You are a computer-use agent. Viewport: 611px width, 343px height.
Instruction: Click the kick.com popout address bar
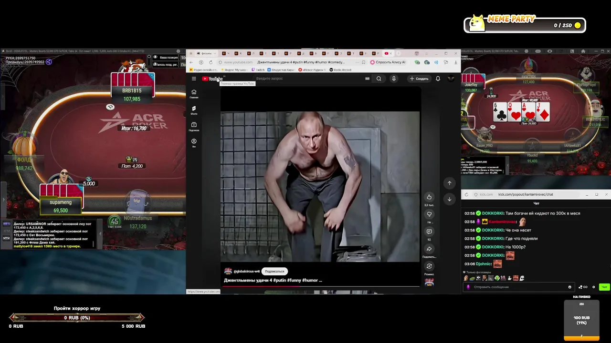coord(526,194)
